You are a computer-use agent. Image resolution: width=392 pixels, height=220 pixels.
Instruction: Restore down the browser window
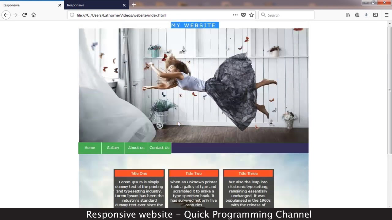coord(373,2)
